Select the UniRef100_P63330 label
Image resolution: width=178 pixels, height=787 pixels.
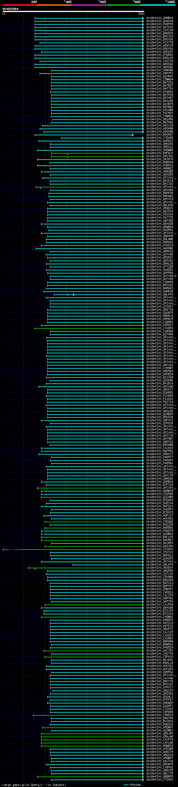160,214
